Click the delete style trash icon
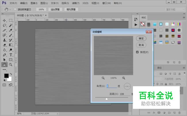This screenshot has width=187, height=116. [x=179, y=62]
